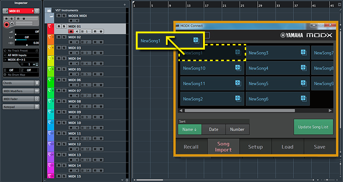This screenshot has height=182, width=343.
Task: Click the VST Instruments folder icon
Action: coord(49,10)
